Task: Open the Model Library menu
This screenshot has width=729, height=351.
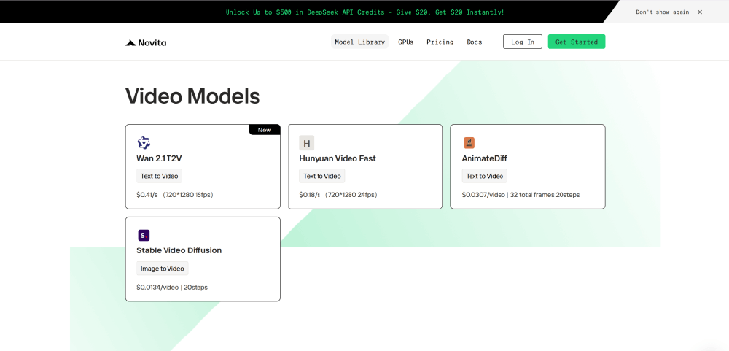Action: 359,42
